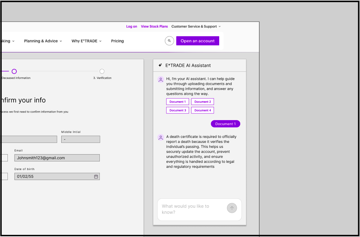Viewport: 360px width, 237px height.
Task: Click the 'What would you like to know?' box
Action: [x=200, y=210]
